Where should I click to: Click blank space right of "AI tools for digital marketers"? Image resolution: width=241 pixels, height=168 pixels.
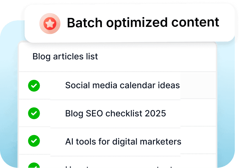tap(199, 141)
